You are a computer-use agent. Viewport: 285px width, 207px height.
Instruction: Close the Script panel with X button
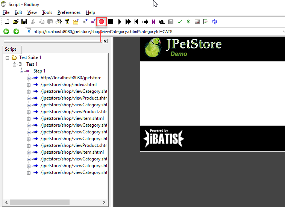click(x=105, y=41)
